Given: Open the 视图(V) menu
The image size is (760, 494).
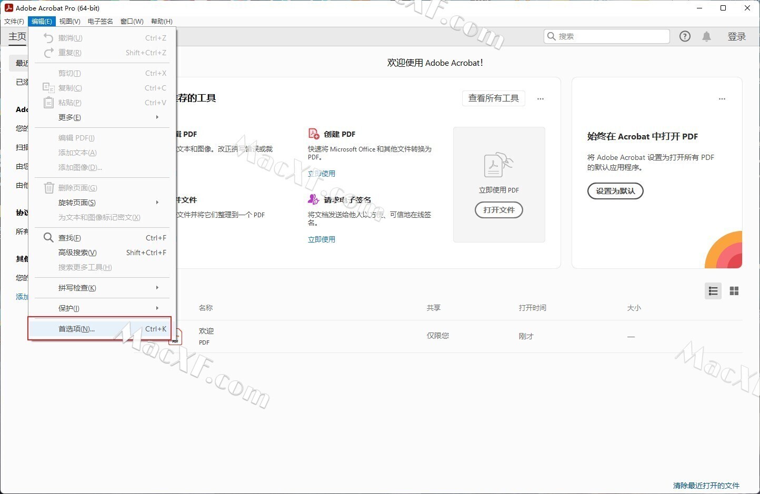Looking at the screenshot, I should [70, 22].
